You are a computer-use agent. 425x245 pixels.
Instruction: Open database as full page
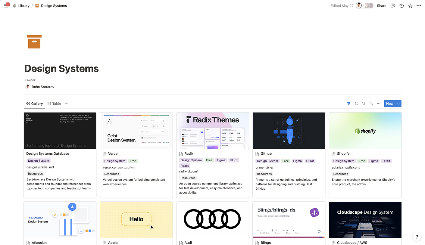pos(371,104)
